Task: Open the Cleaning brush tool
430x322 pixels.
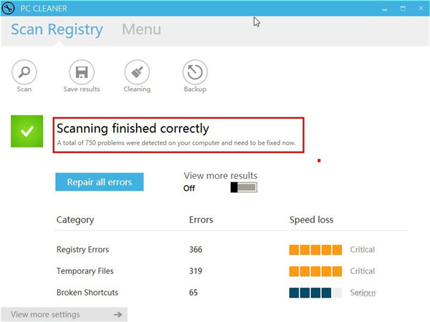Action: 137,72
